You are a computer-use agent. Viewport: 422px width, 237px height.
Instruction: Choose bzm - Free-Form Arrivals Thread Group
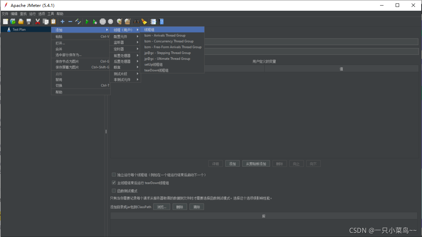(x=172, y=47)
